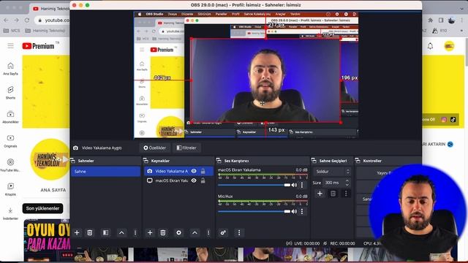468x263 pixels.
Task: Adjust Mic/Aux volume slider
Action: [254, 211]
